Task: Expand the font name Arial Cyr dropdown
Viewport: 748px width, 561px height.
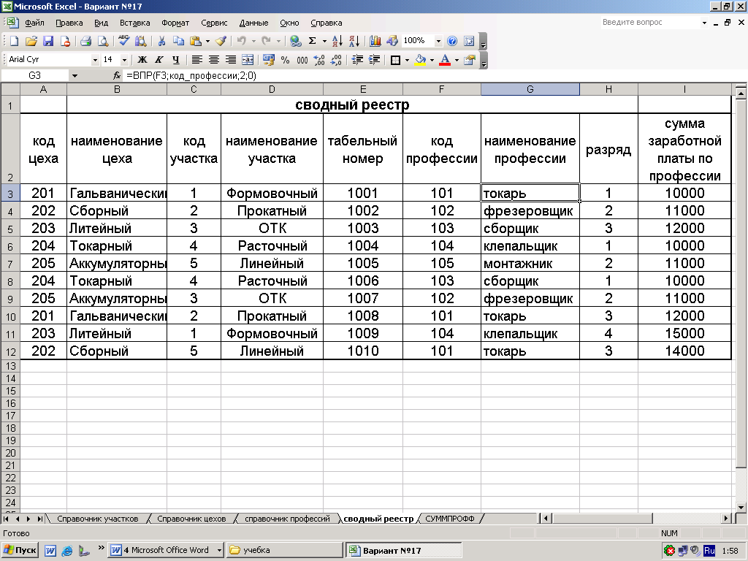Action: point(95,60)
